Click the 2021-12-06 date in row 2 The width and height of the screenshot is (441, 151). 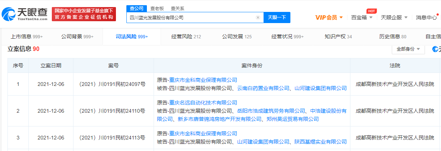pos(51,111)
